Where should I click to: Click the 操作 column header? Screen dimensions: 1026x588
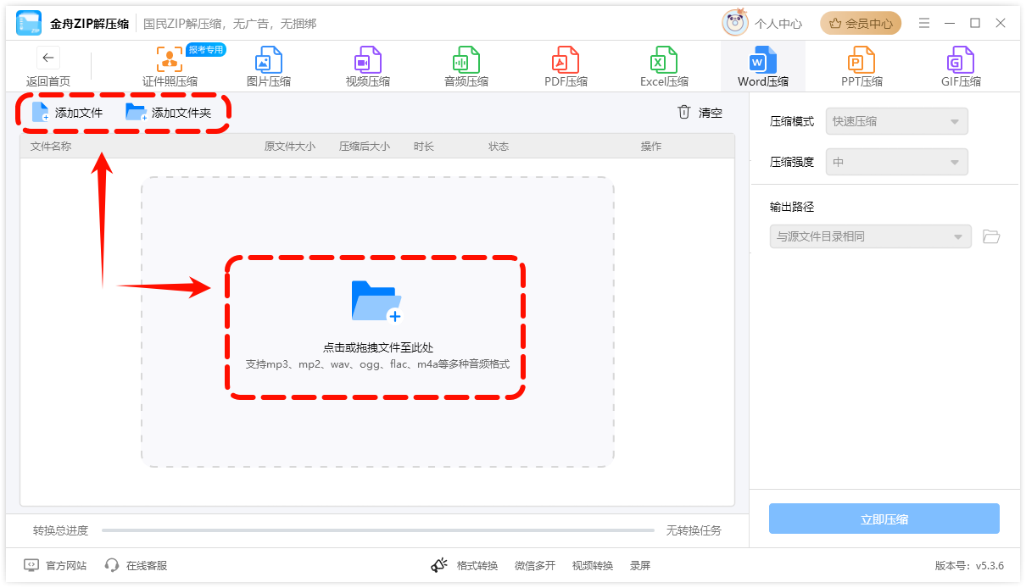(x=651, y=147)
